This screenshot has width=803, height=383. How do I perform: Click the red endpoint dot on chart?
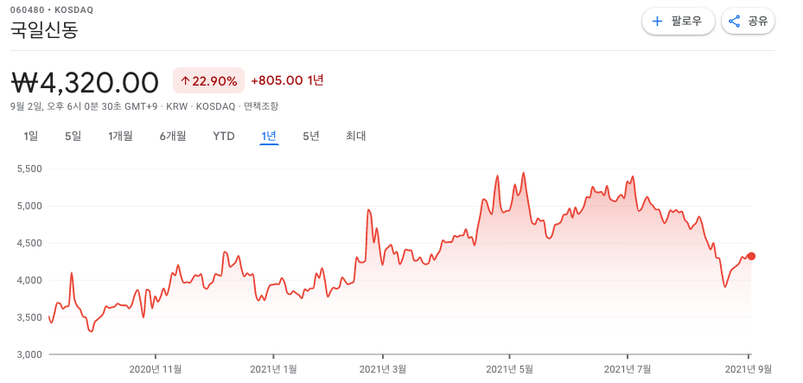(x=751, y=257)
